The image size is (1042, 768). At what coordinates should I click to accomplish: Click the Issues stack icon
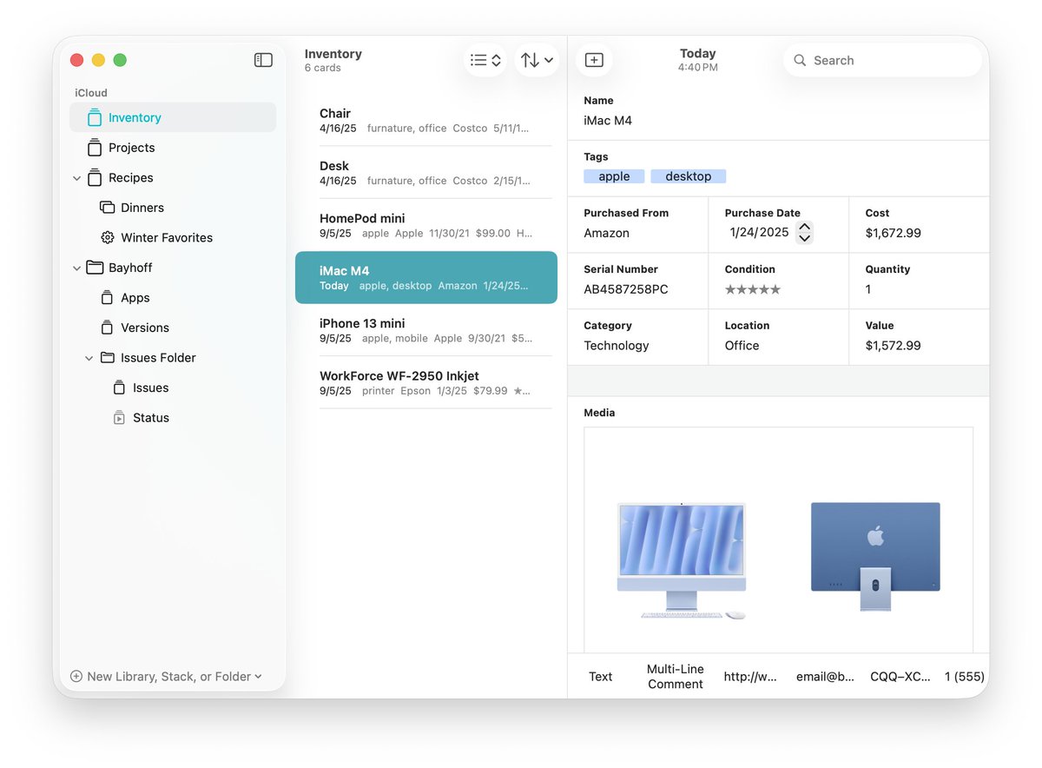(x=119, y=387)
